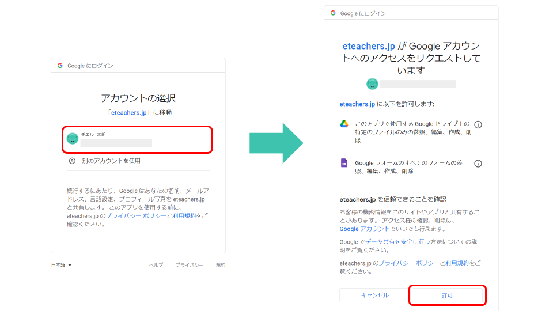Open プライバシー ポリシー link in permission dialog
This screenshot has width=553, height=311.
[409, 263]
